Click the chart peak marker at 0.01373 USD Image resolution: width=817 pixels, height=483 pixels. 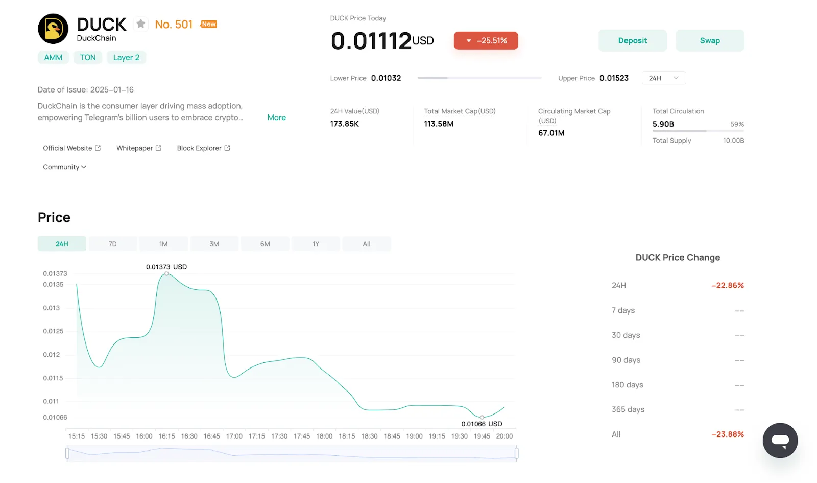166,274
